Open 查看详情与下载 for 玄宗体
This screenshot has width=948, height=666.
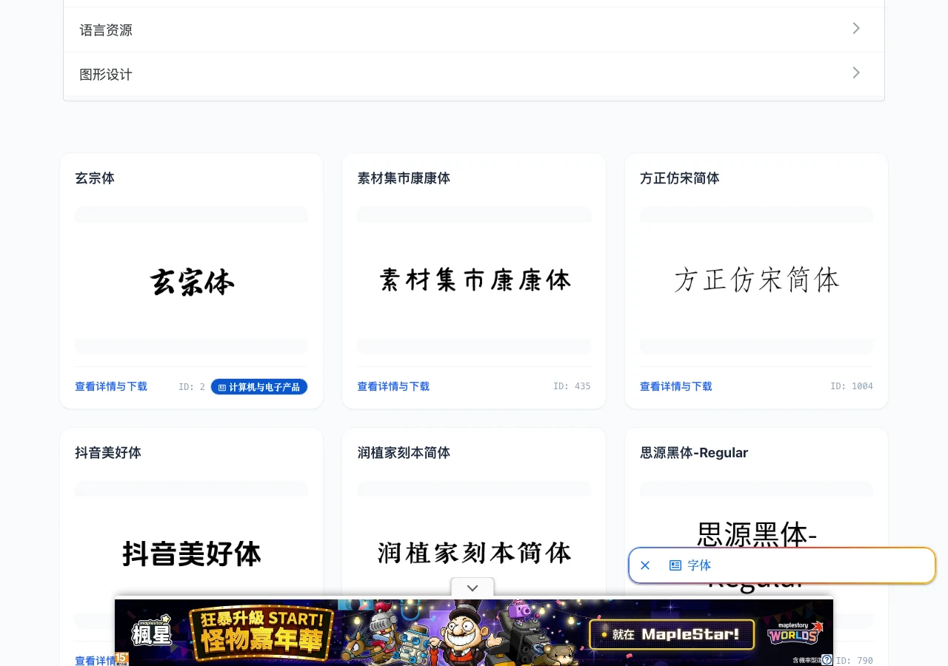111,386
